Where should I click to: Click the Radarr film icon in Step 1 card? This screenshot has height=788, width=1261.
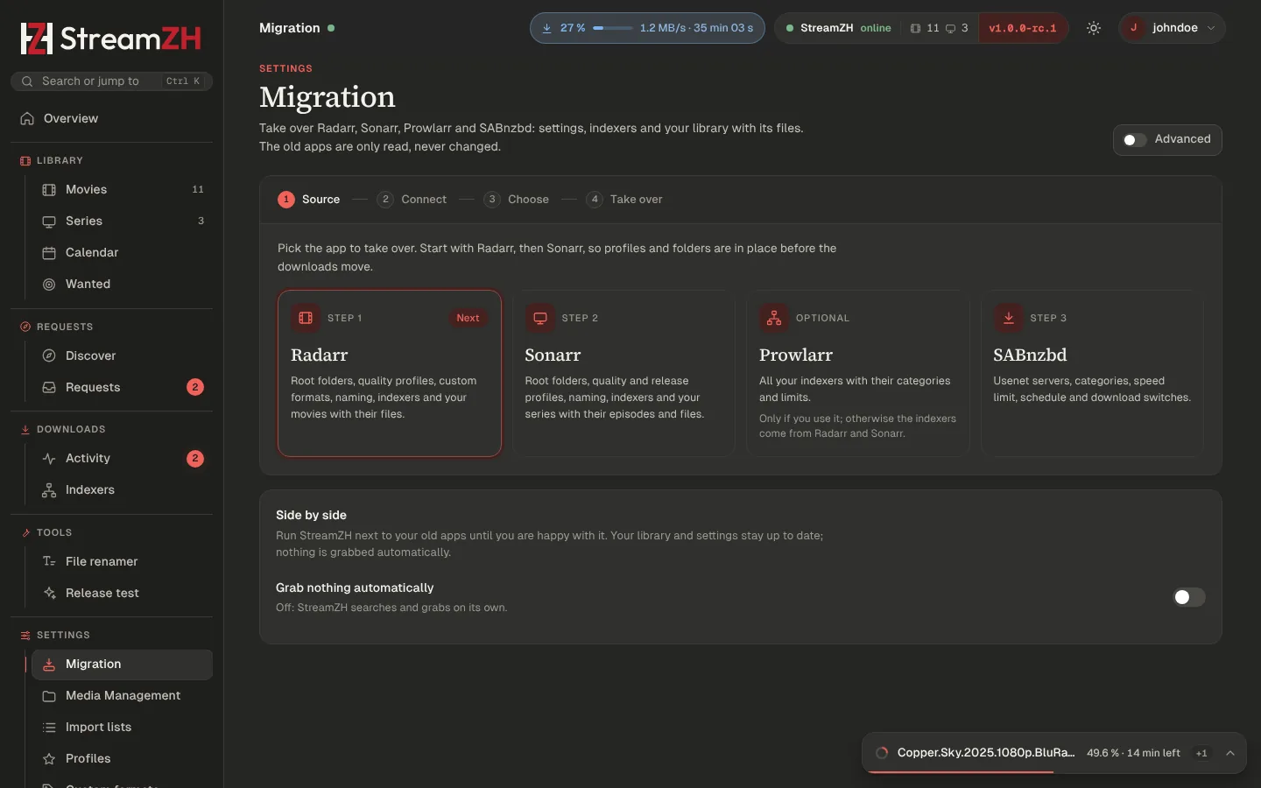[306, 318]
